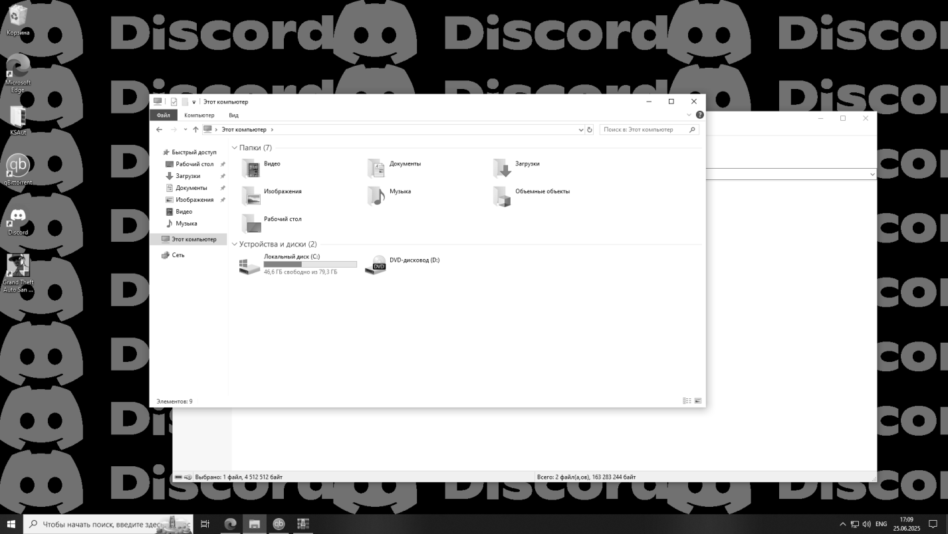Click the ENG language indicator
The width and height of the screenshot is (948, 534).
click(881, 524)
